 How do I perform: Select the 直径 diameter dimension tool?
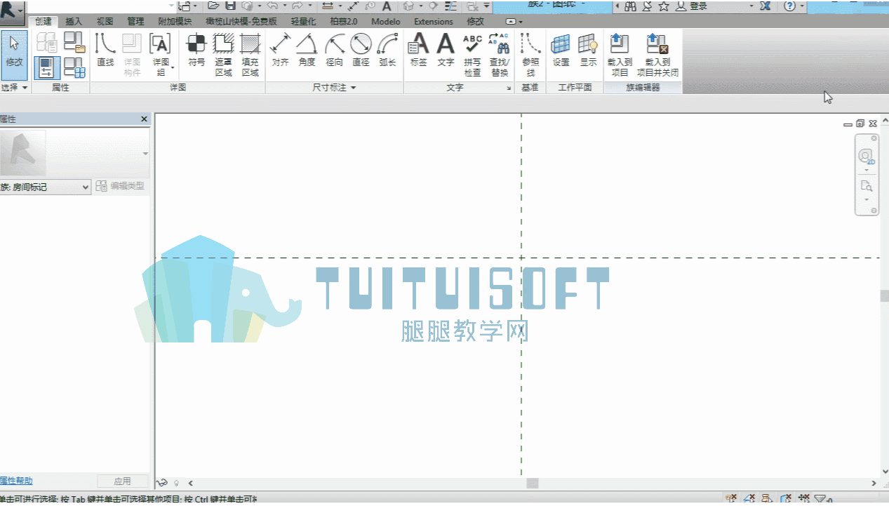click(x=361, y=51)
